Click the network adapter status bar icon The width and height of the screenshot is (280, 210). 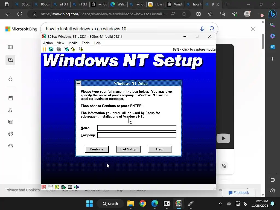(63, 187)
